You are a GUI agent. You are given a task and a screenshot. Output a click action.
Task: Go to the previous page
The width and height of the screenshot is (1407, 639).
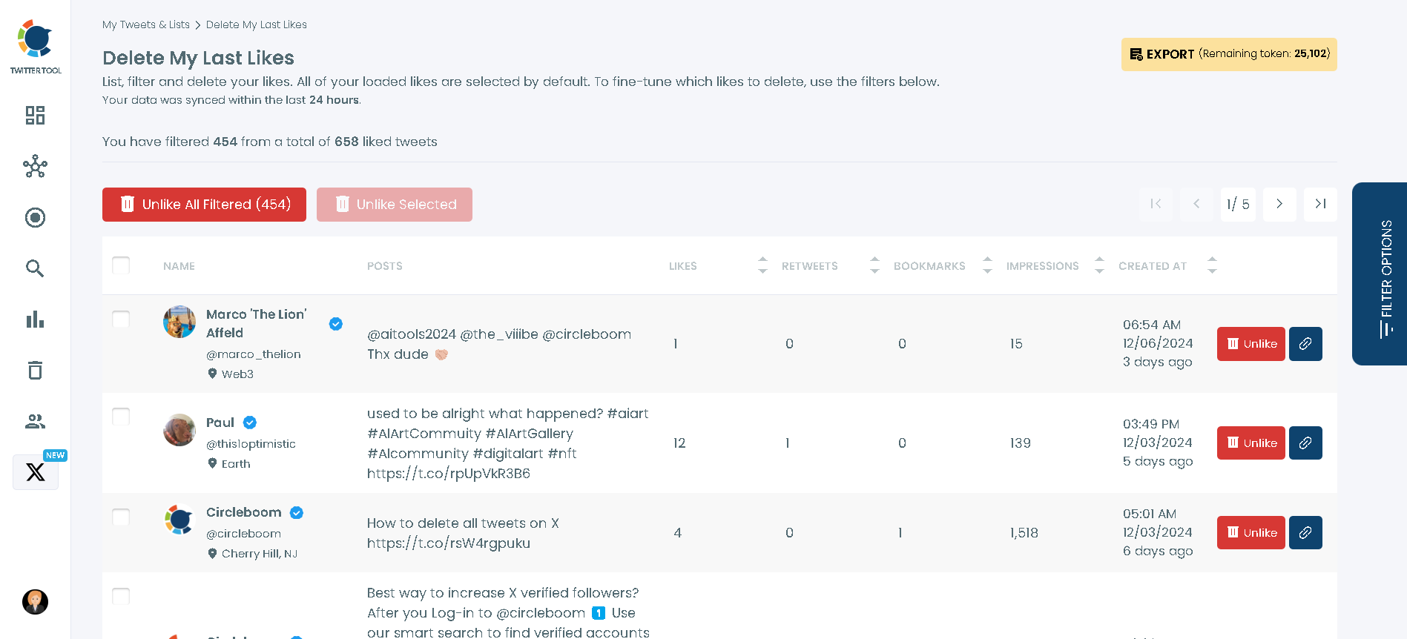pos(1196,204)
